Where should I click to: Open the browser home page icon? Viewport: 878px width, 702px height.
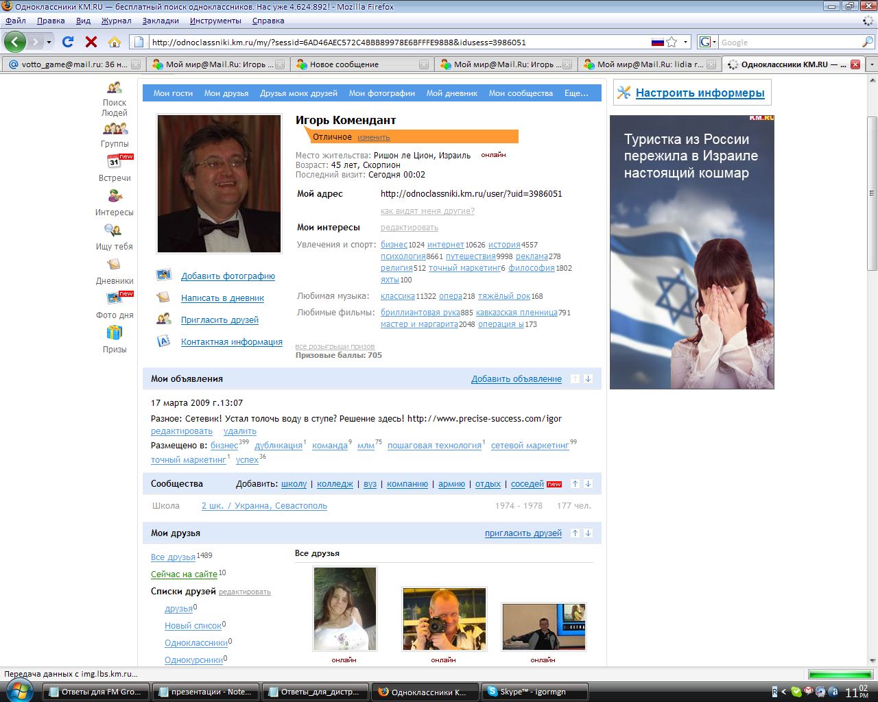pos(115,42)
